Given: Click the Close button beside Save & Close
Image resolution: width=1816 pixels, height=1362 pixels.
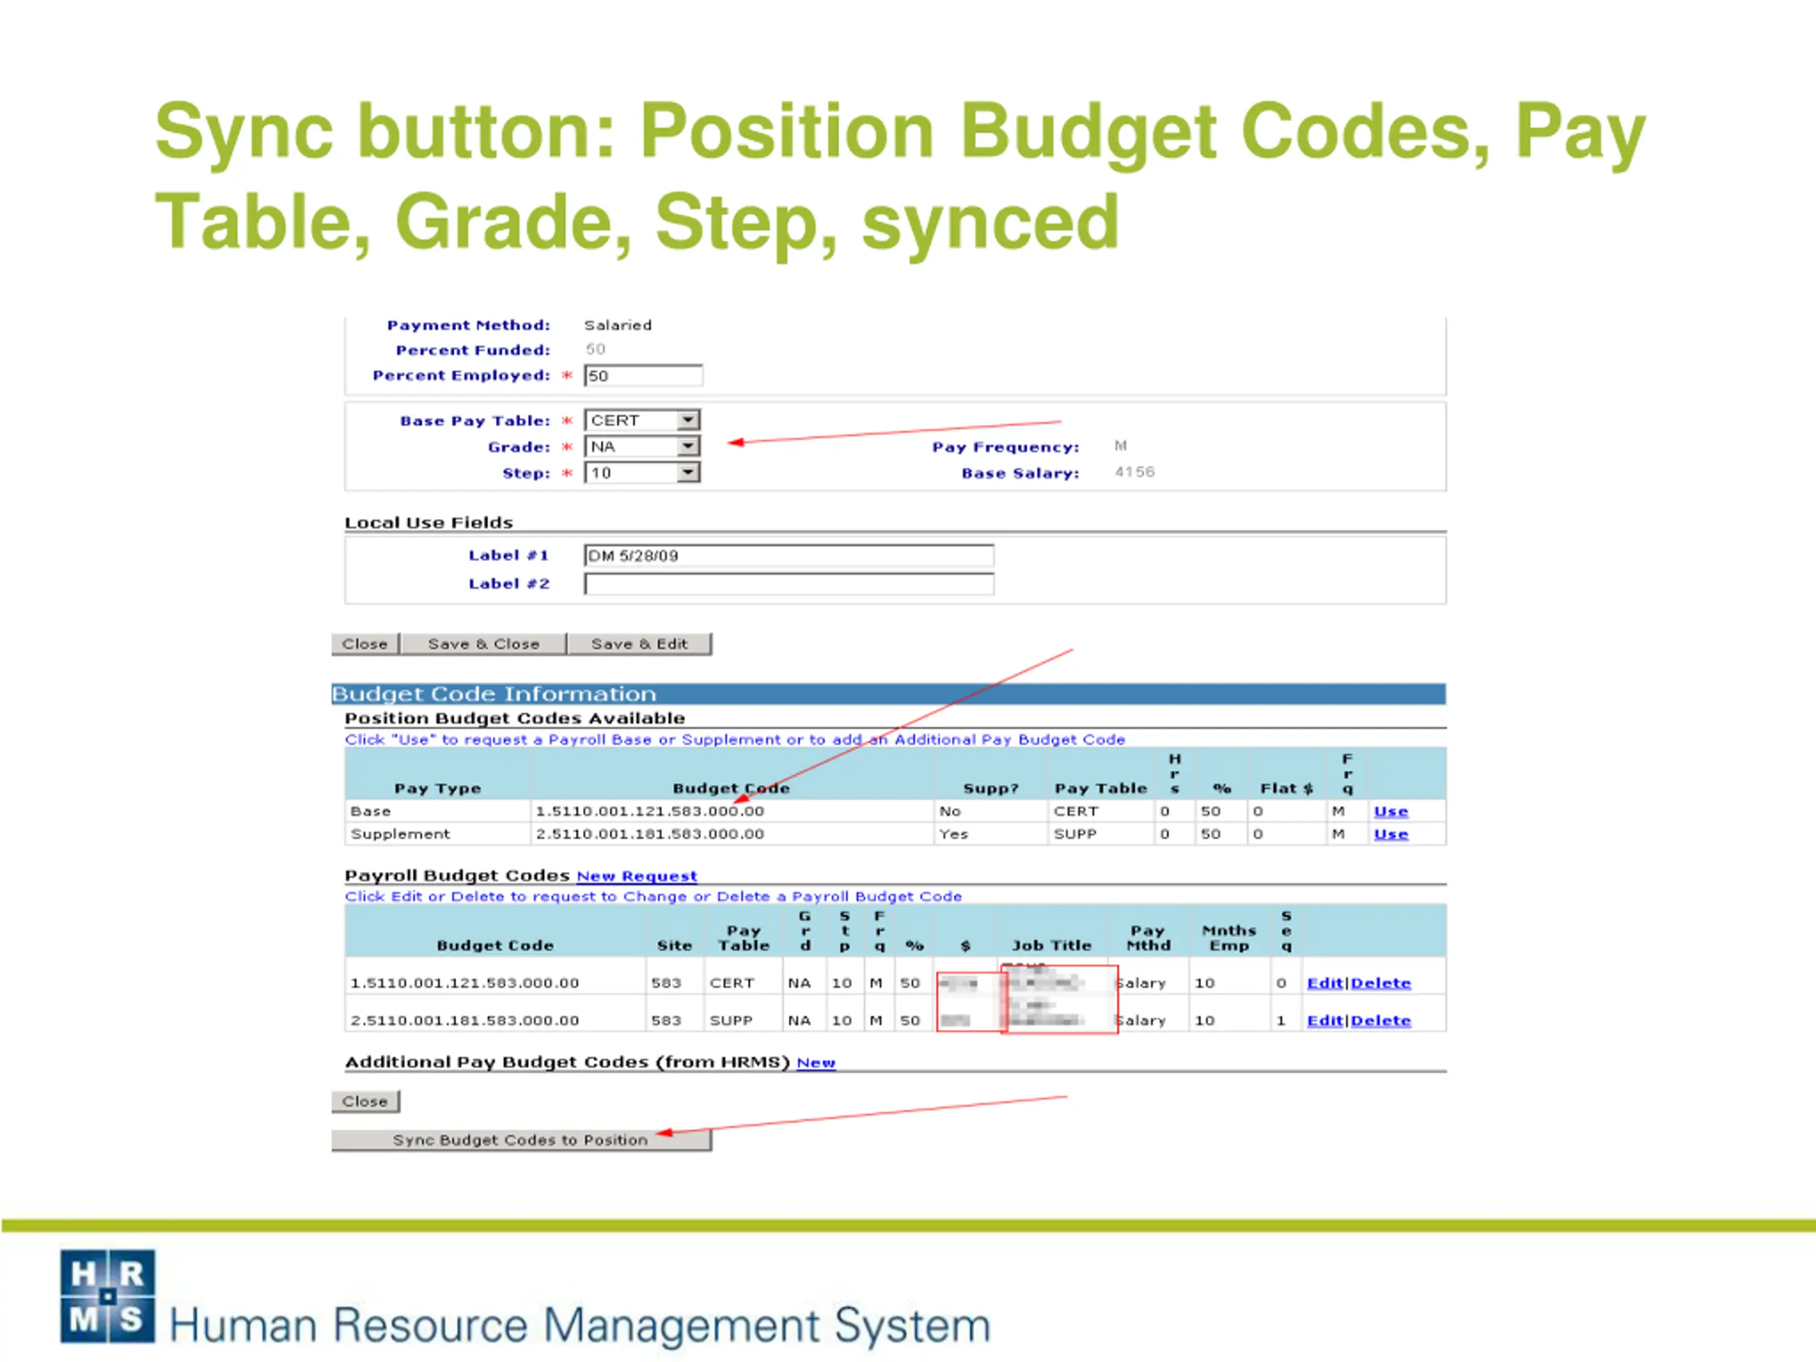Looking at the screenshot, I should (x=365, y=644).
